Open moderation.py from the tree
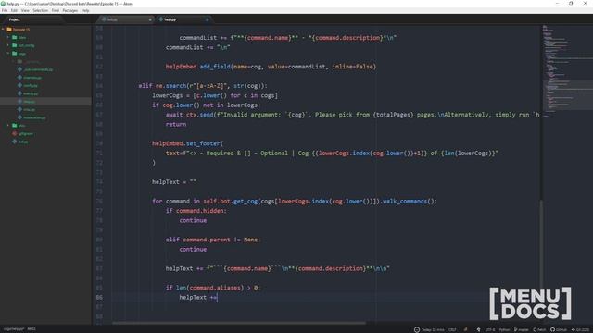This screenshot has width=593, height=333. pos(34,117)
